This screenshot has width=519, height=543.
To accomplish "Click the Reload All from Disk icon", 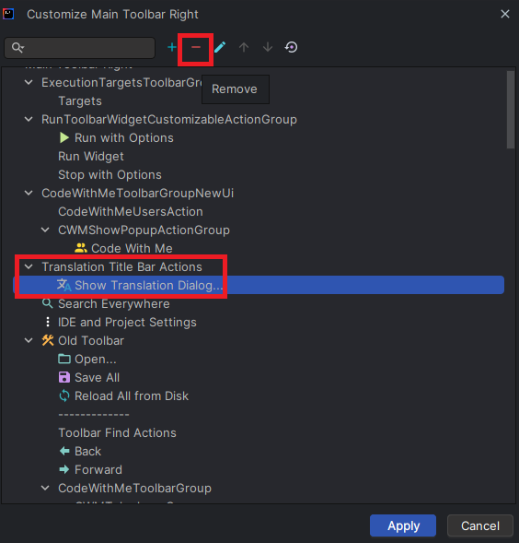I will pos(64,395).
